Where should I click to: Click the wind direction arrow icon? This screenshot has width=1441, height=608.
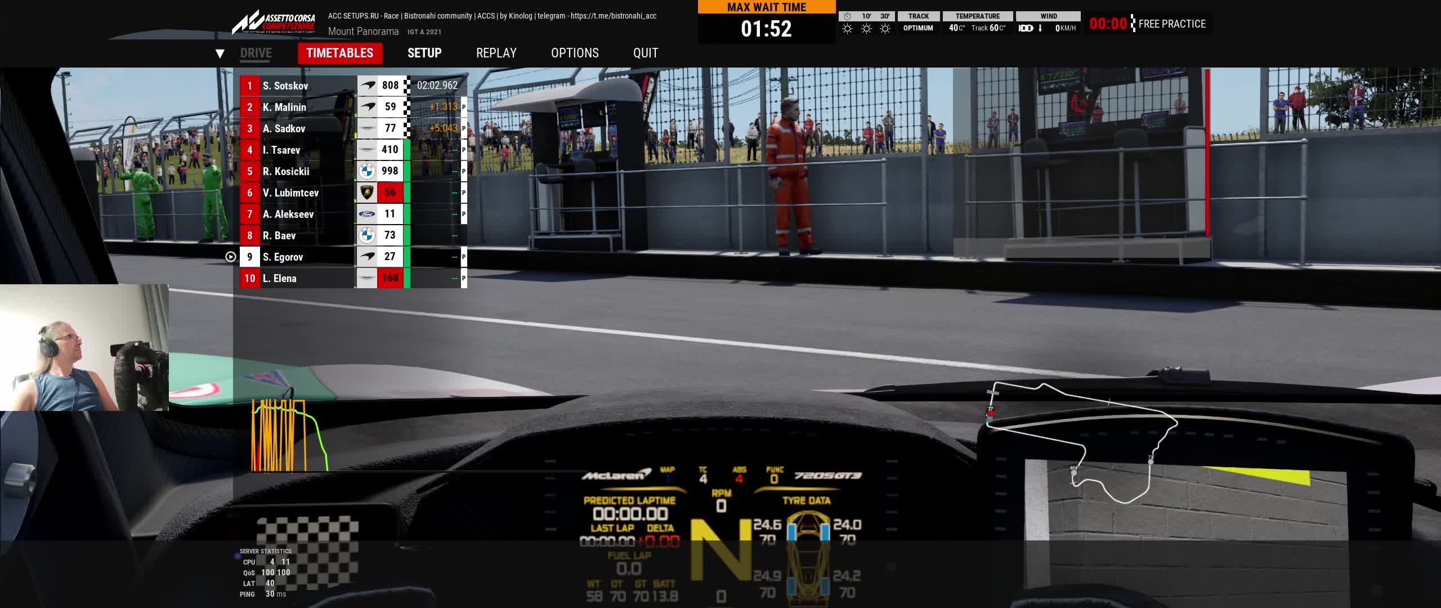(x=1040, y=28)
